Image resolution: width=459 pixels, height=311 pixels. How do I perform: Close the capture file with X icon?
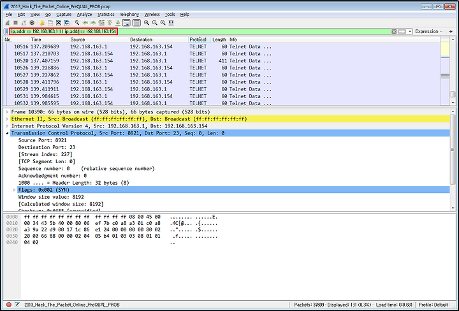(x=59, y=23)
